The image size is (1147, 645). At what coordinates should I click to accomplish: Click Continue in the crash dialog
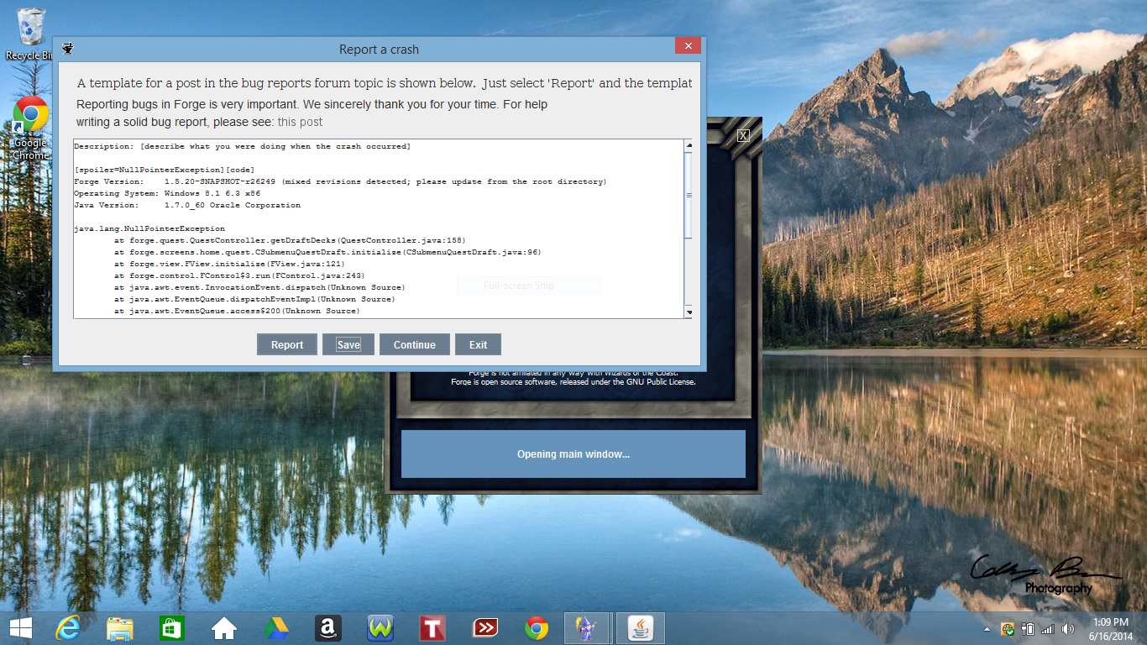(414, 344)
